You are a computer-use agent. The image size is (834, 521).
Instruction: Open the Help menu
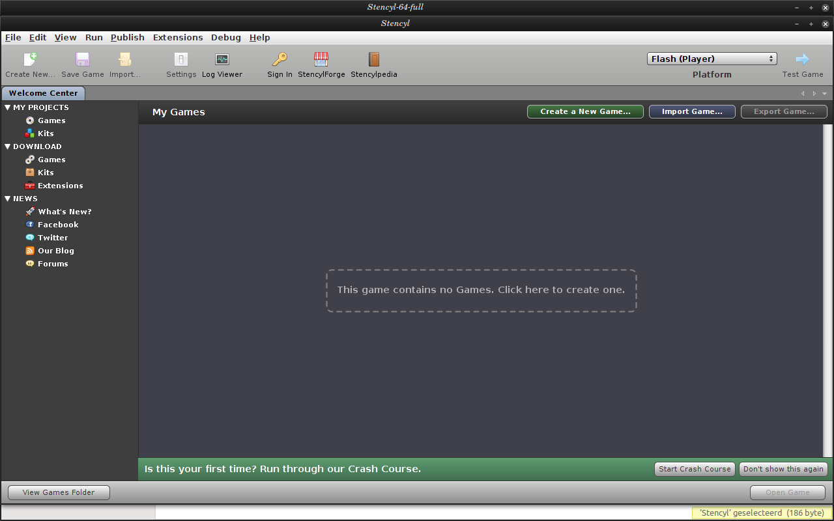pos(259,37)
